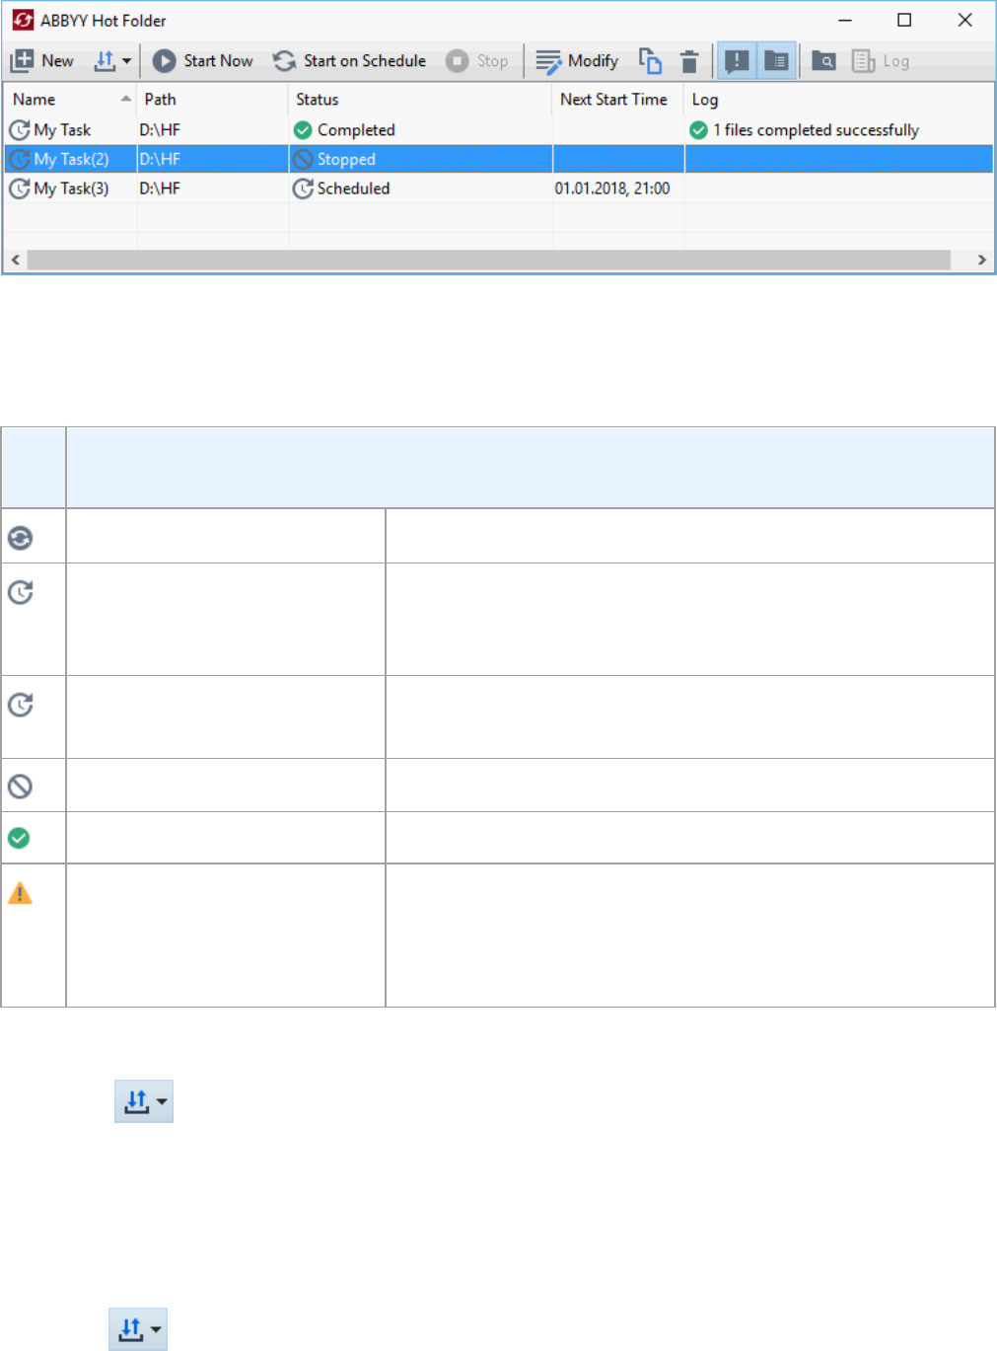The height and width of the screenshot is (1351, 997).
Task: Click the ABBYY Hot Folder title bar icon
Action: (x=22, y=20)
